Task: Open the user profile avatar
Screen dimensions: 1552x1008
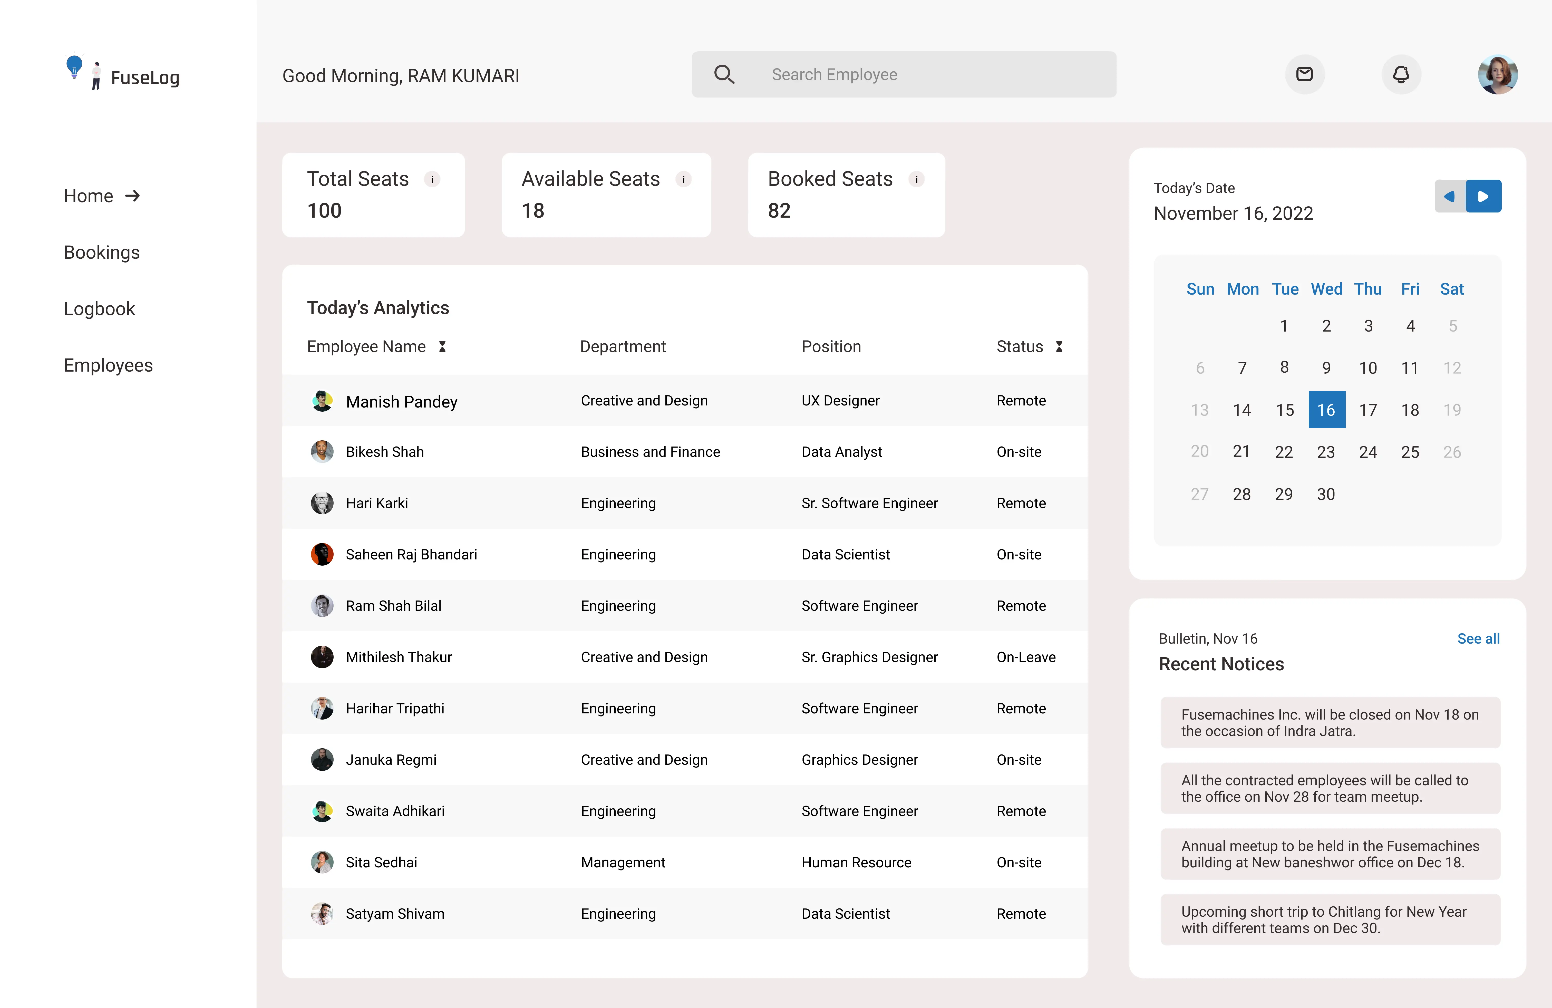Action: pos(1498,74)
